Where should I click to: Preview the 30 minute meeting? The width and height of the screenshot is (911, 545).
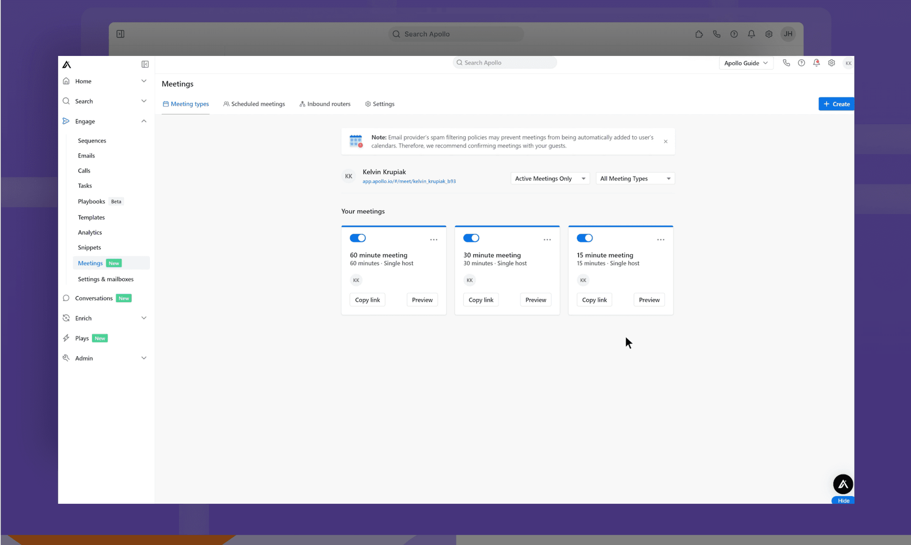[x=536, y=300]
